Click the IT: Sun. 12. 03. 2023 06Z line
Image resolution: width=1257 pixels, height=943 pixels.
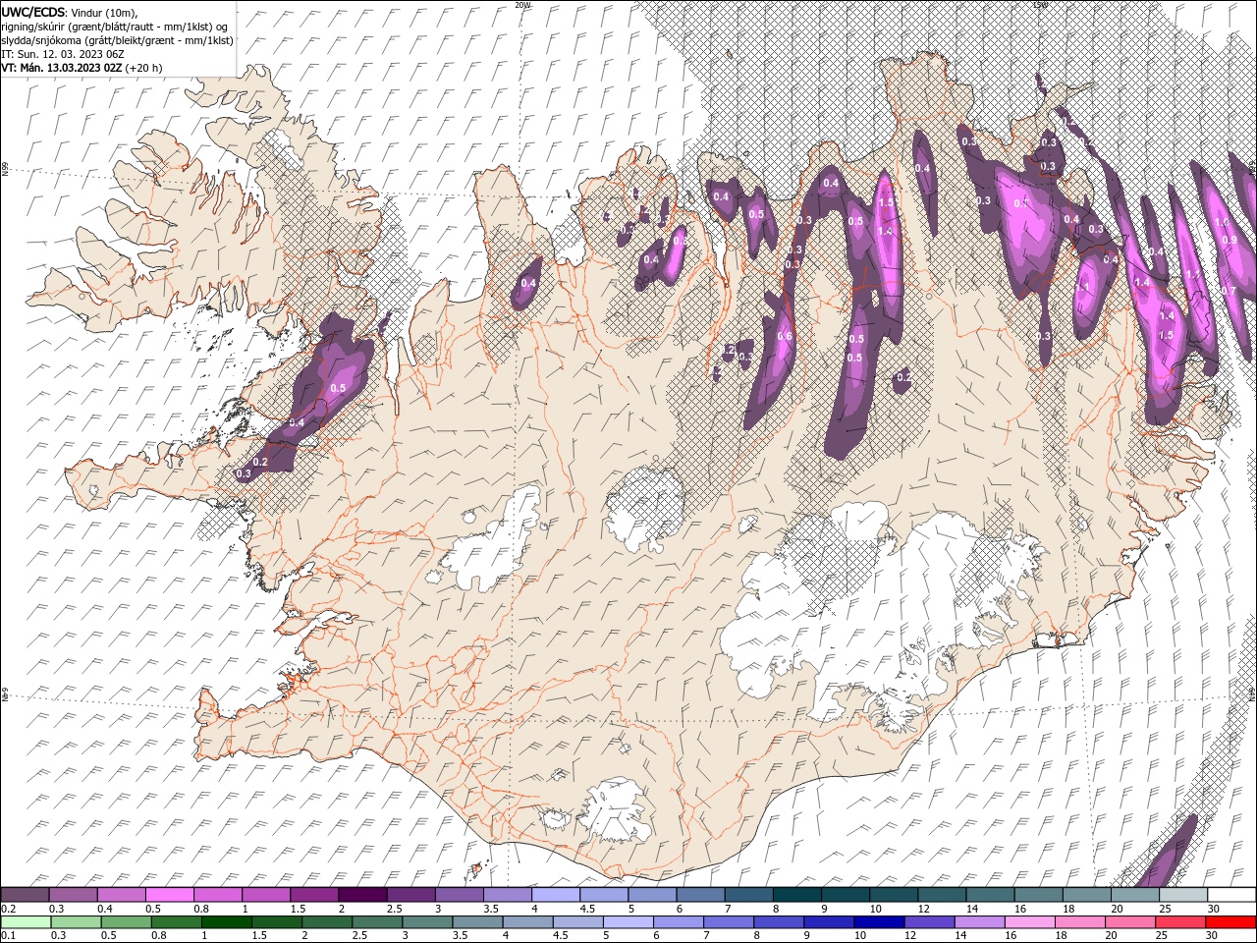(x=62, y=54)
